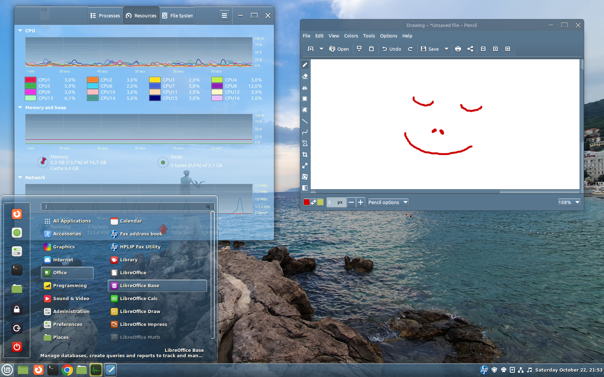This screenshot has width=604, height=377.
Task: Swap main and secondary colors
Action: (x=314, y=202)
